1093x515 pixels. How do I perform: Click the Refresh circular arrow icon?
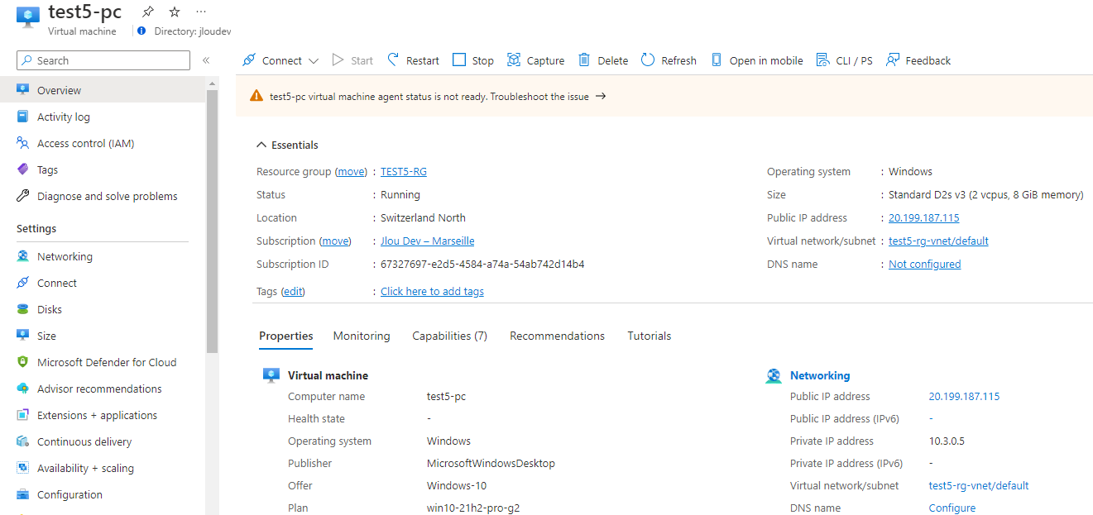[x=648, y=60]
